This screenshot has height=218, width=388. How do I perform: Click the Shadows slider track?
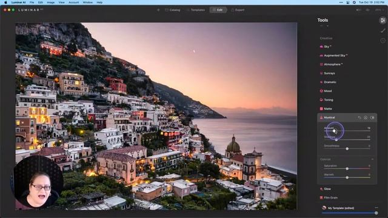pyautogui.click(x=347, y=140)
